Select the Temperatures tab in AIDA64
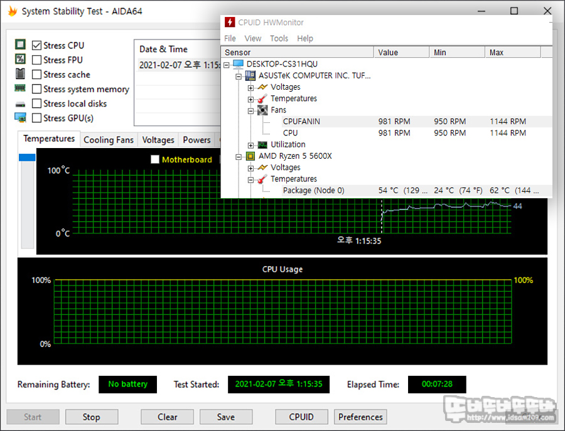Image resolution: width=565 pixels, height=431 pixels. 49,139
